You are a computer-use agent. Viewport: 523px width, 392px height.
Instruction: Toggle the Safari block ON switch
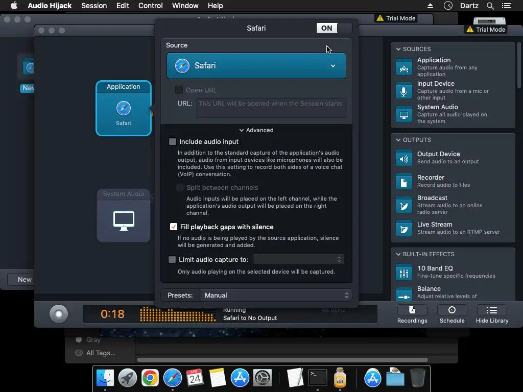[334, 28]
